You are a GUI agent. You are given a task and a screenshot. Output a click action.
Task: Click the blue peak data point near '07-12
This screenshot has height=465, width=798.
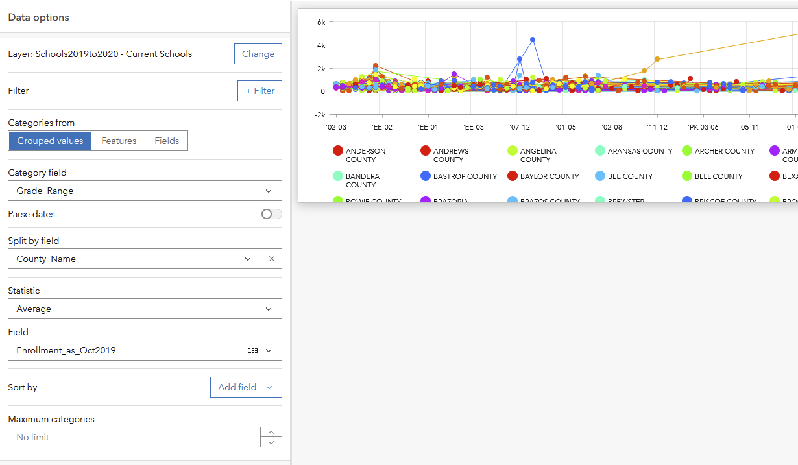click(533, 39)
